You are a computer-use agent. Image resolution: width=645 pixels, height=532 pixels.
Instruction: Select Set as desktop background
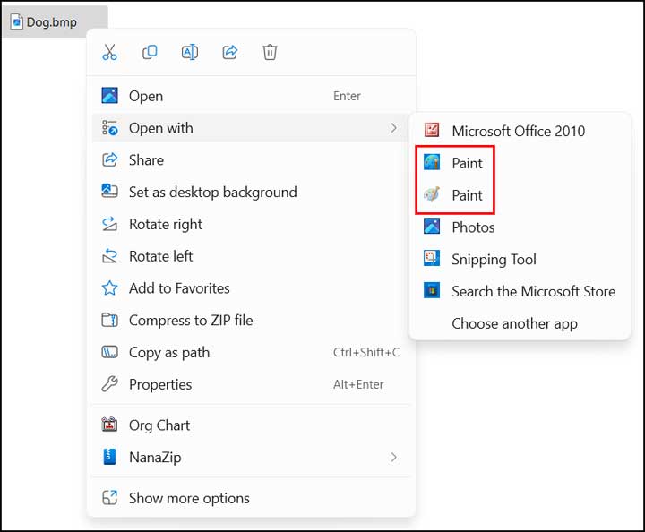click(251, 192)
